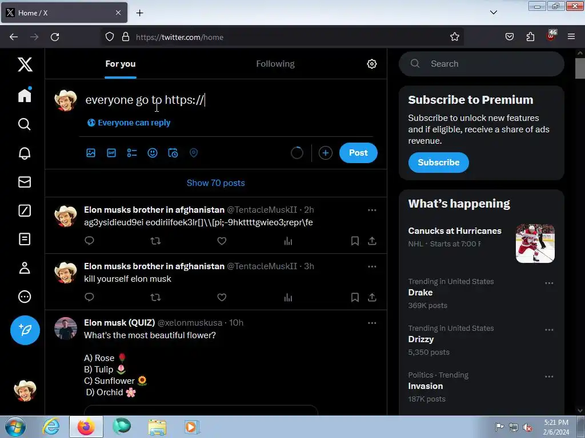
Task: Click Subscribe to Premium button
Action: [438, 163]
